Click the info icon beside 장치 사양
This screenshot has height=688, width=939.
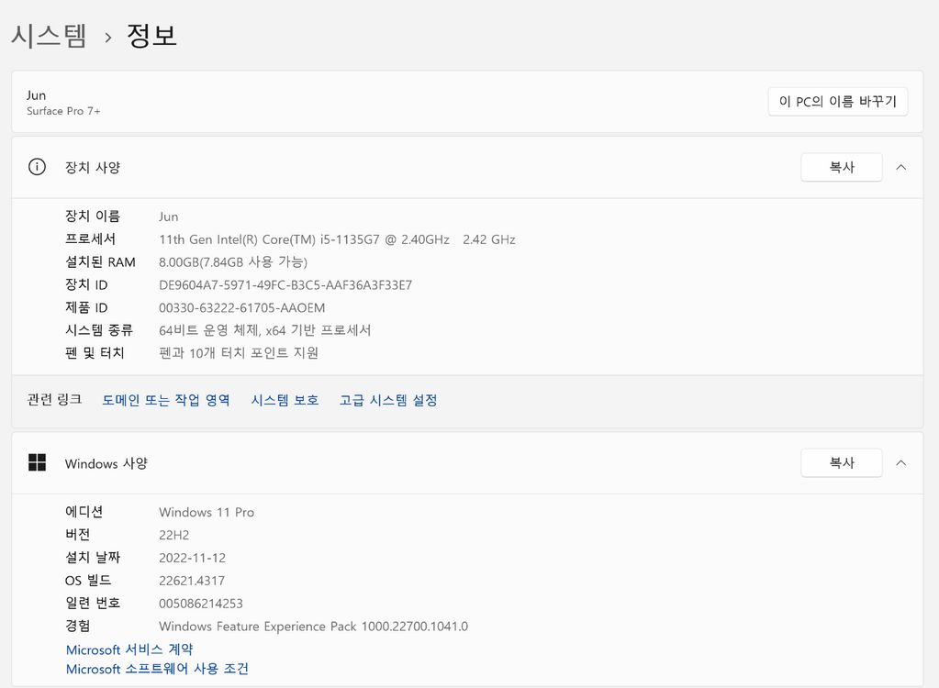click(36, 167)
